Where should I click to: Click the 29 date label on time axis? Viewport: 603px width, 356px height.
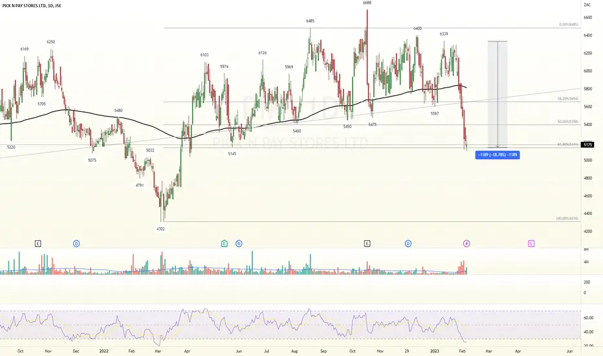(x=407, y=351)
